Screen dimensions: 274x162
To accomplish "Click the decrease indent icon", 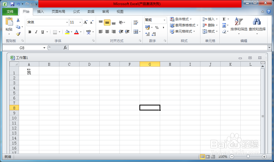I will [121, 31].
